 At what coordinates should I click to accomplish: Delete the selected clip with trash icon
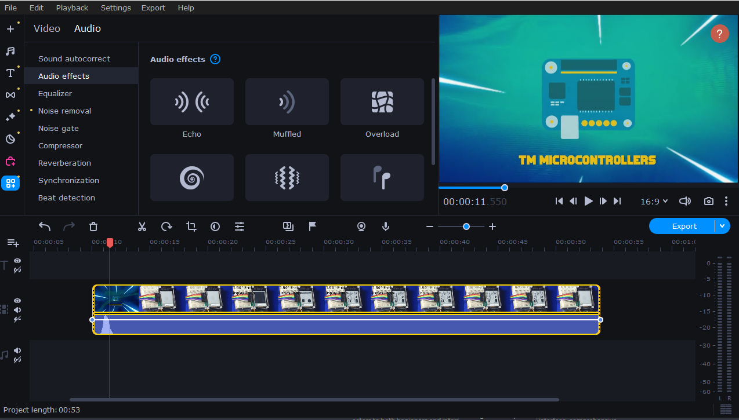click(93, 227)
